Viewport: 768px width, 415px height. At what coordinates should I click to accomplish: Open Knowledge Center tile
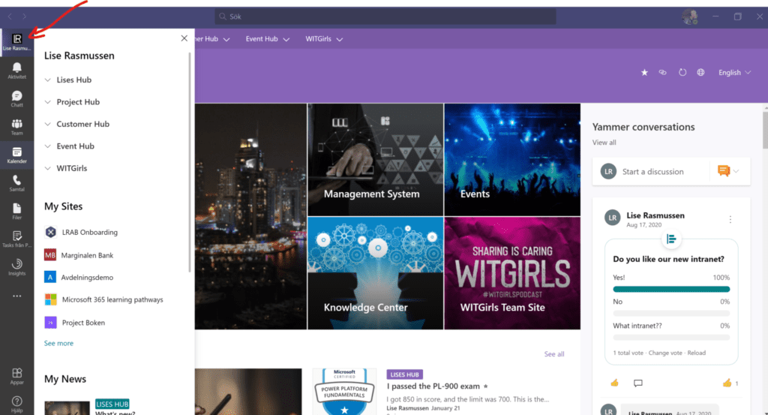[x=375, y=273]
